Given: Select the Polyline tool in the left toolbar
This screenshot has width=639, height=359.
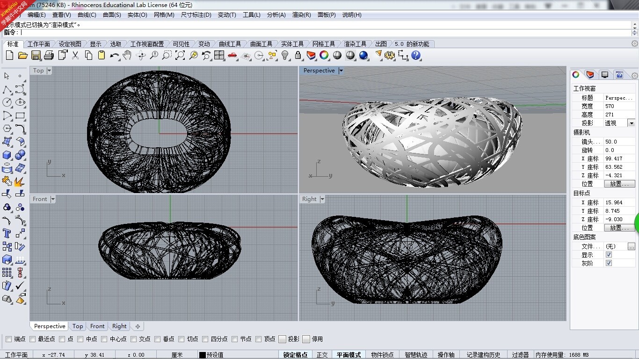Looking at the screenshot, I should coord(7,89).
